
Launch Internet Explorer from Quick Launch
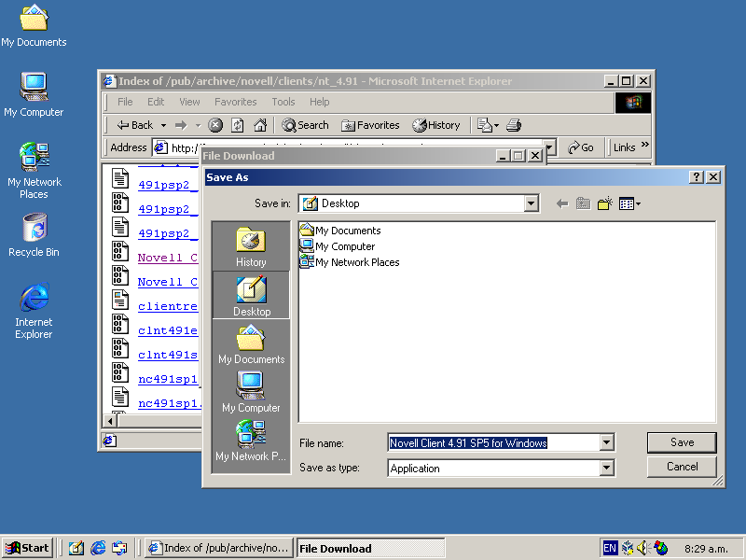point(98,548)
